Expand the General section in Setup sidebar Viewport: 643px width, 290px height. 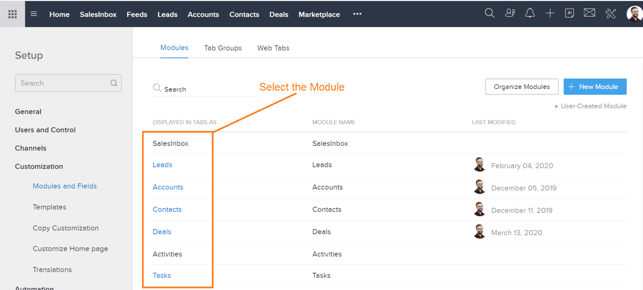click(x=28, y=112)
